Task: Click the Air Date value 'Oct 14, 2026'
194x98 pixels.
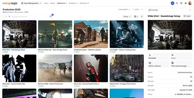Action: [x=187, y=86]
